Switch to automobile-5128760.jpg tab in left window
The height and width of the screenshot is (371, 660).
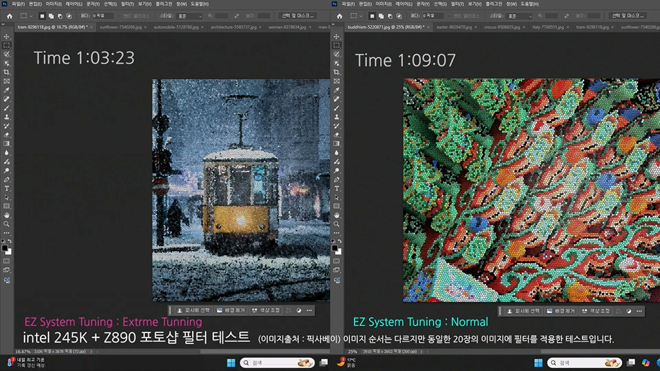coord(176,27)
